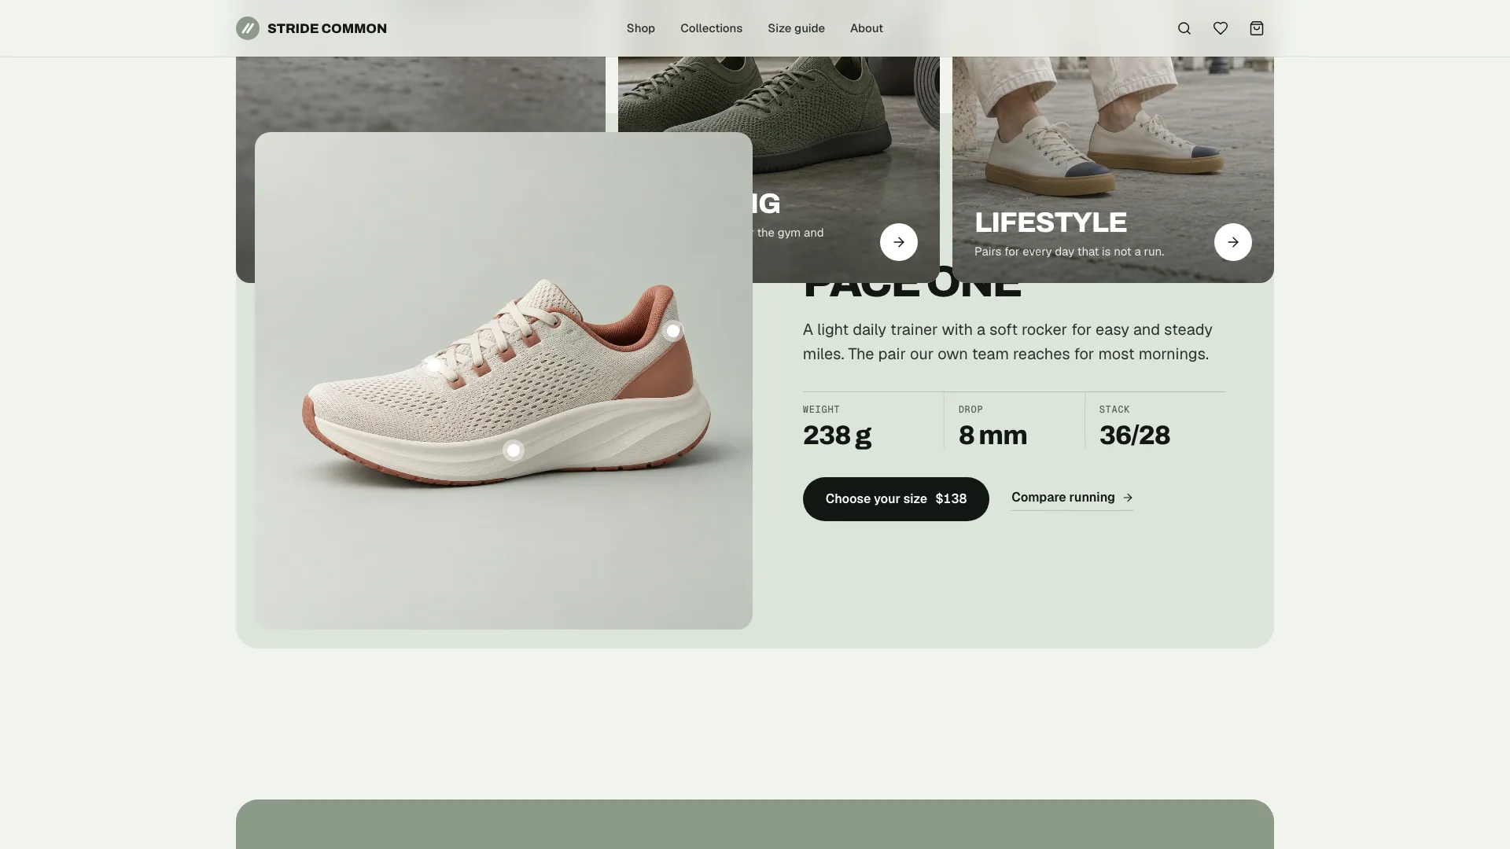Click the heel collar hotspot on the shoe
Image resolution: width=1510 pixels, height=849 pixels.
point(673,331)
